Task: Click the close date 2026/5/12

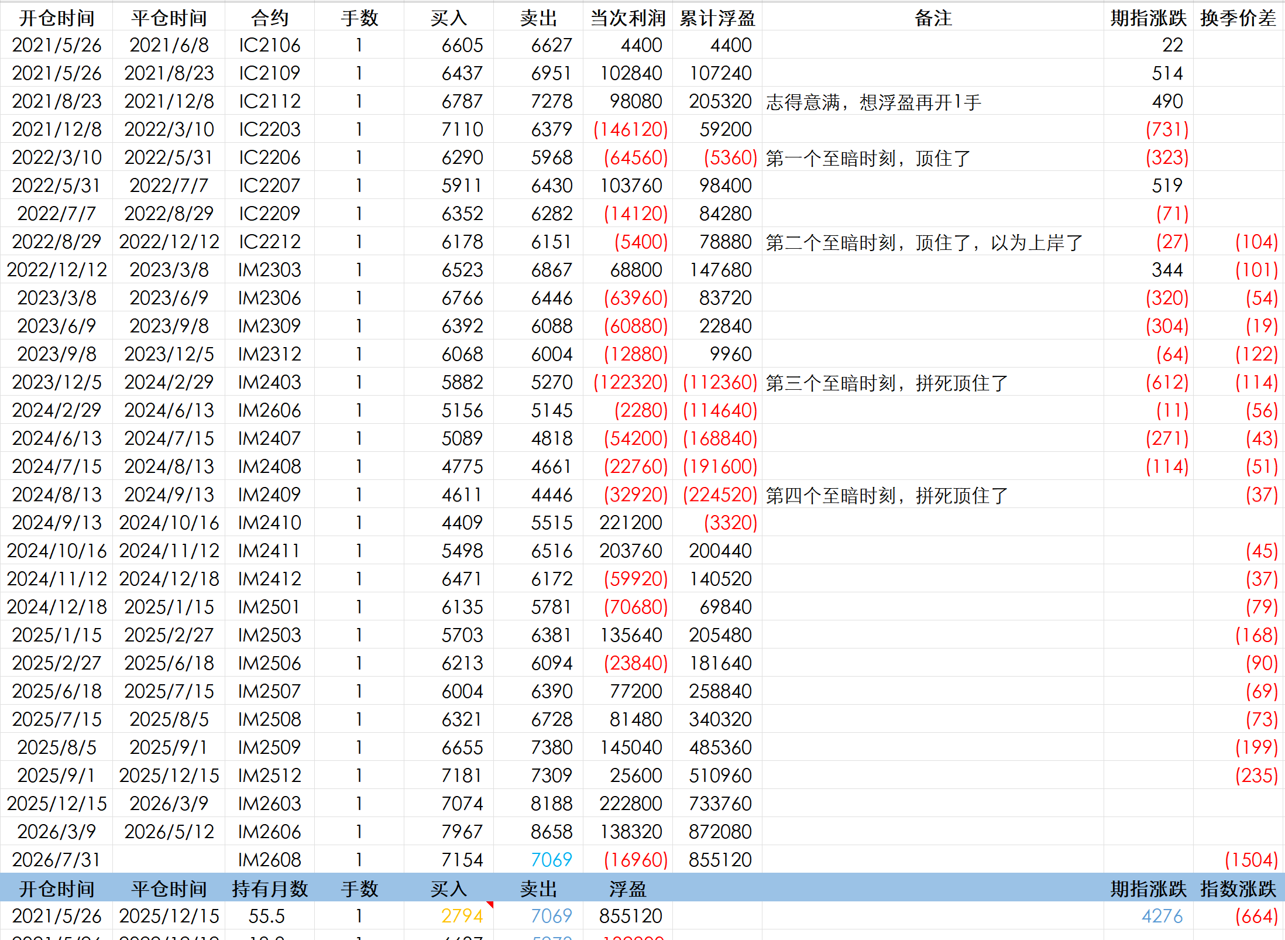Action: point(169,832)
